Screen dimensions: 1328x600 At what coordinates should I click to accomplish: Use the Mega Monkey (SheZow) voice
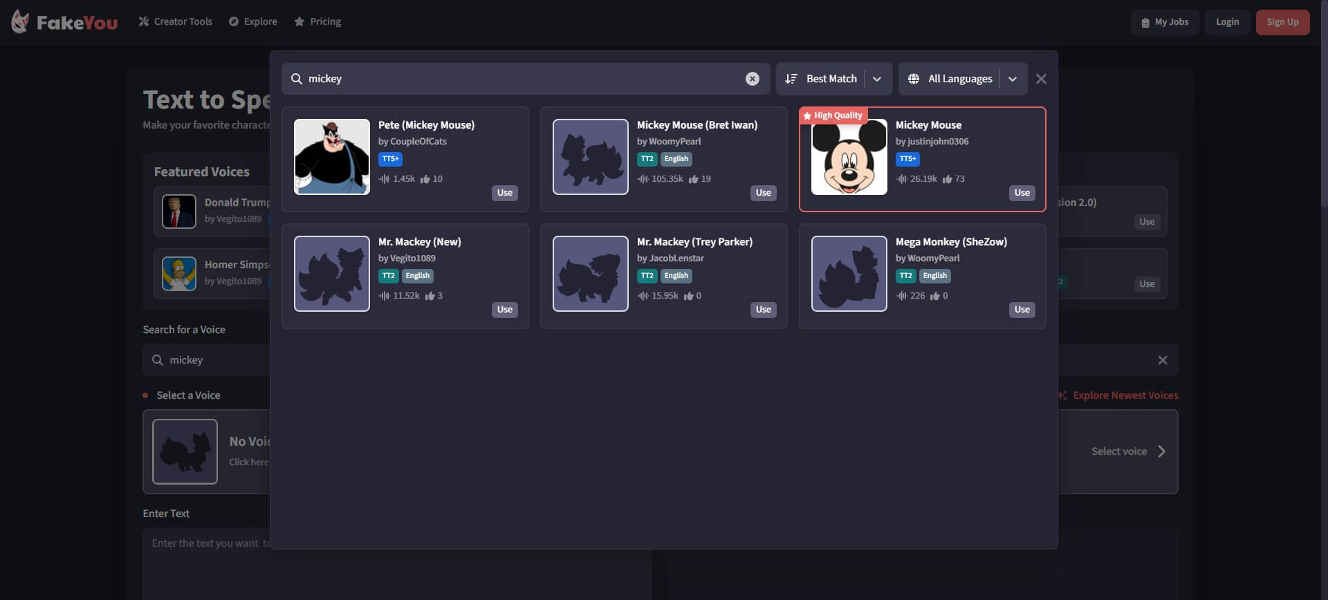[x=1022, y=310]
